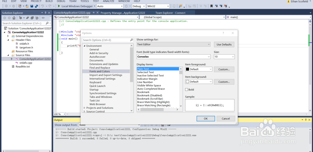The width and height of the screenshot is (313, 152).
Task: Open Item background Default dropdown
Action: tap(199, 82)
